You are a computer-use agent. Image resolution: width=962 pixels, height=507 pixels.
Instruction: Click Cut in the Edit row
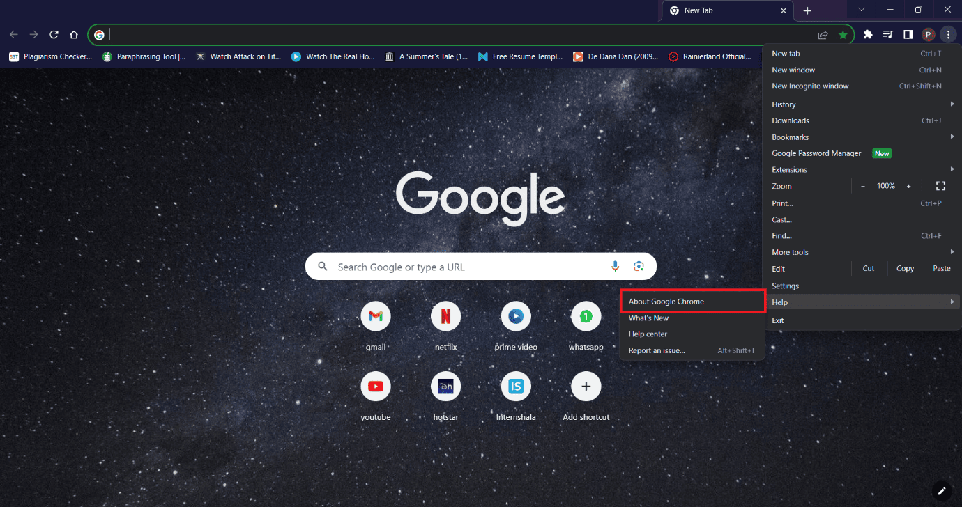pyautogui.click(x=869, y=269)
